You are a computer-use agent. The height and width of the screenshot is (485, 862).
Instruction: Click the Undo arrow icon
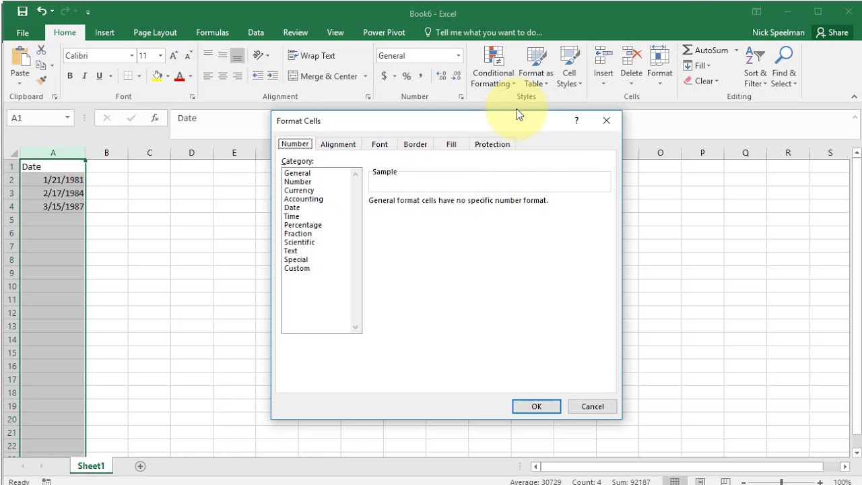pos(42,11)
